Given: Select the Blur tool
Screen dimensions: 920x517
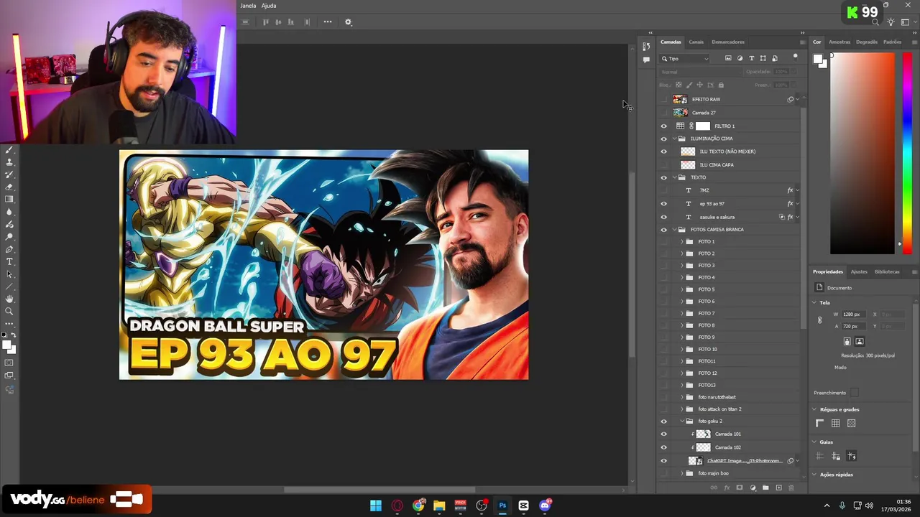Looking at the screenshot, I should (x=9, y=212).
